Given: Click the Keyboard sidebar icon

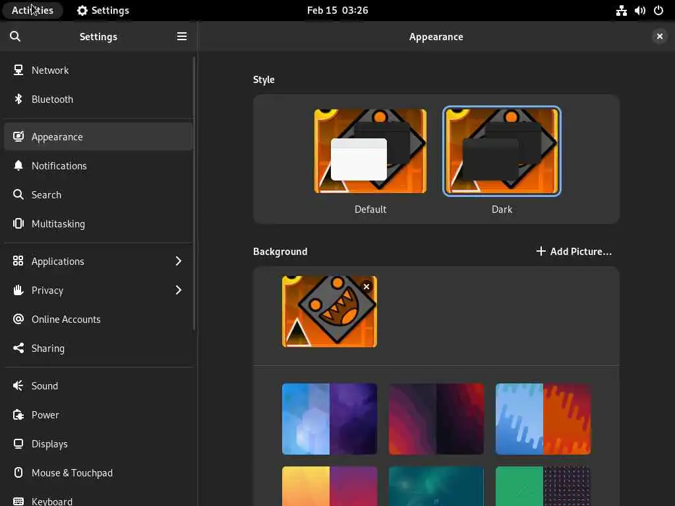Looking at the screenshot, I should click(18, 501).
